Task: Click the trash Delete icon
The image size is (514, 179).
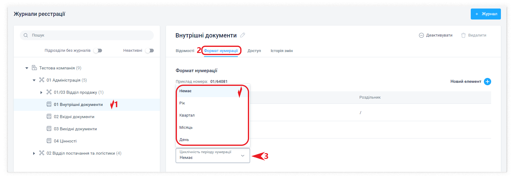Action: [x=463, y=35]
